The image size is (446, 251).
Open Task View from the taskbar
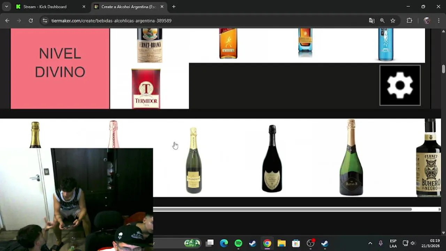click(x=210, y=243)
